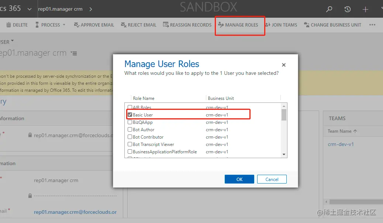The width and height of the screenshot is (383, 223).
Task: Click Role Name column header
Action: [x=144, y=98]
